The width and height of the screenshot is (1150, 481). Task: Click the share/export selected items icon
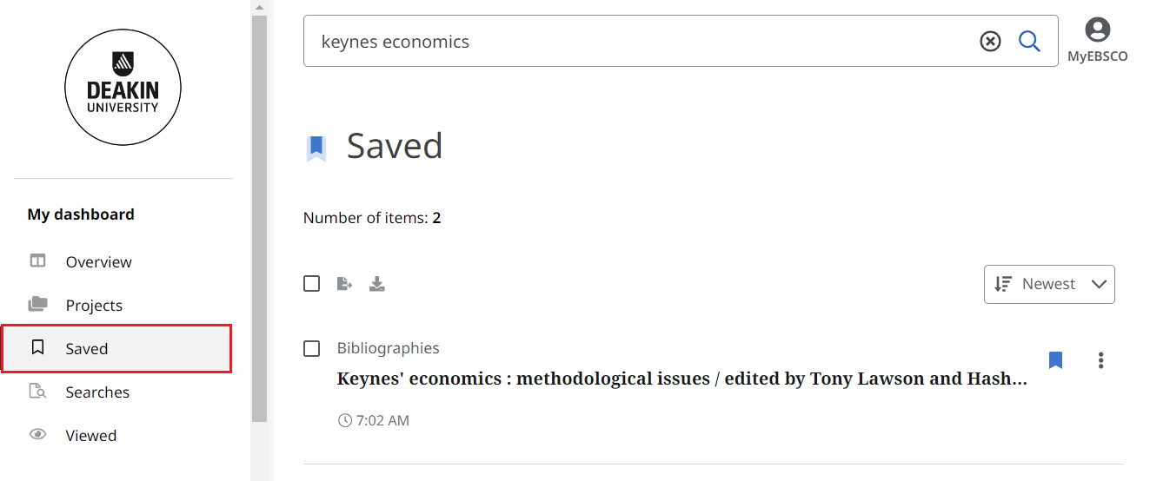click(345, 284)
